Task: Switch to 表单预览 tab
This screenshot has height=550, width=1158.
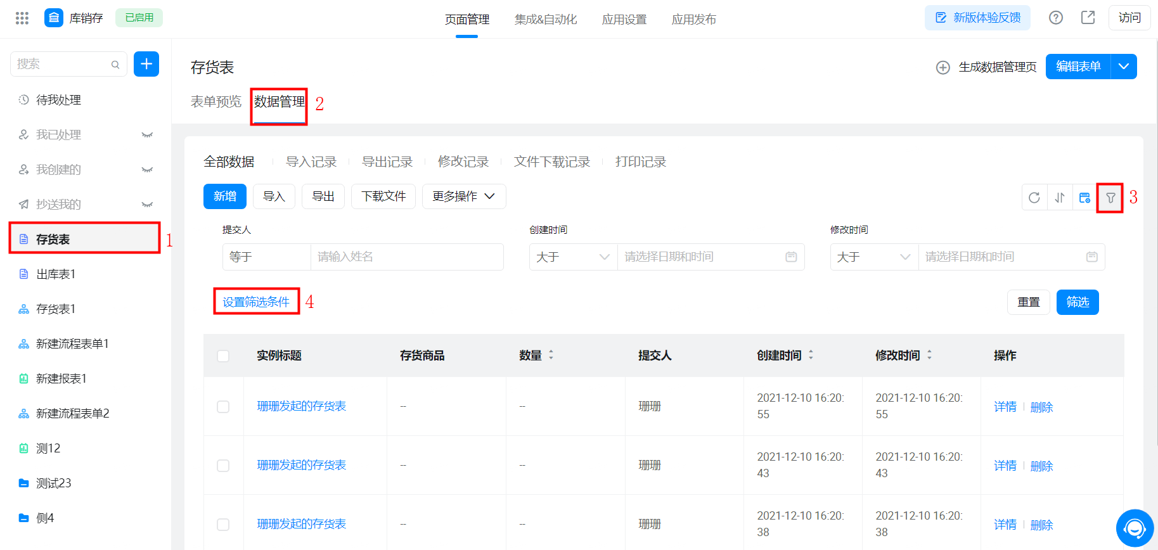Action: [x=216, y=102]
